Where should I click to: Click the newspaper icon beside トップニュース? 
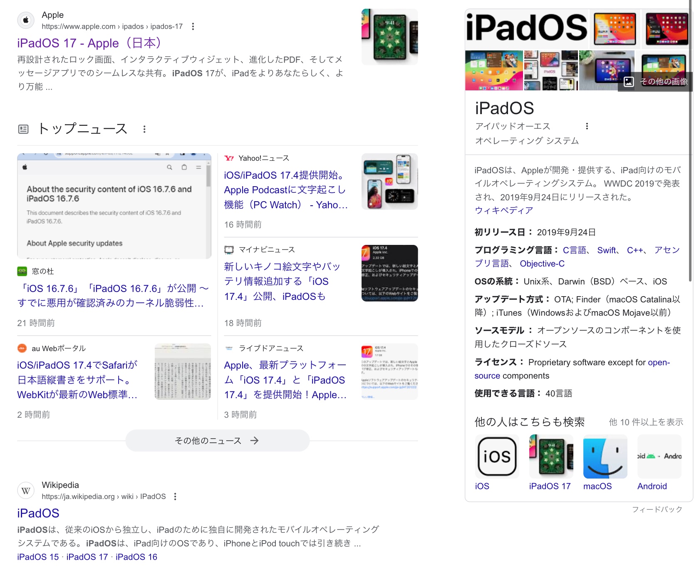[23, 129]
